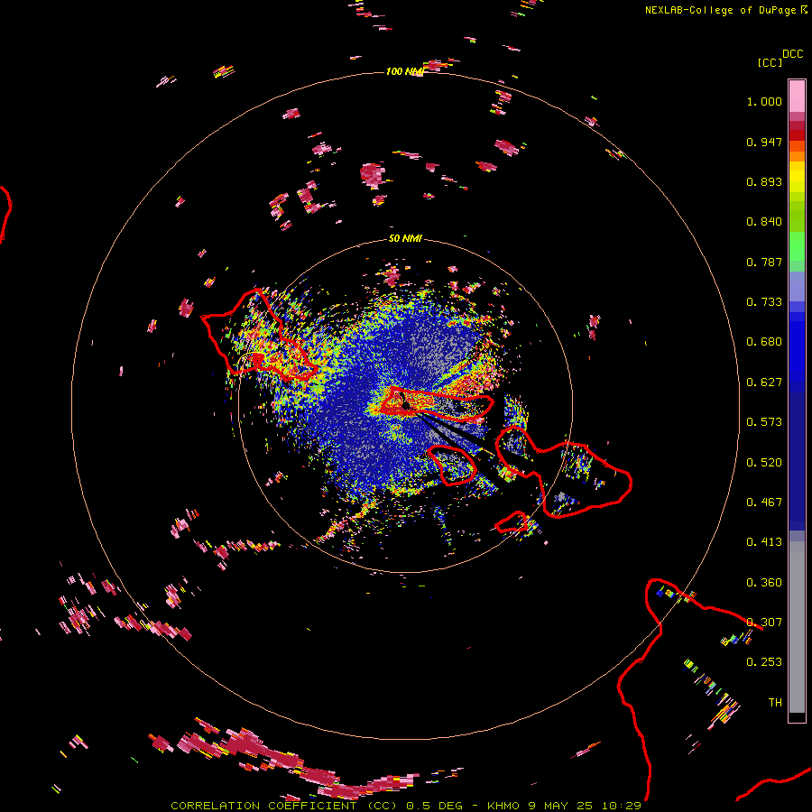Select the 0.893 scale value

[x=764, y=181]
